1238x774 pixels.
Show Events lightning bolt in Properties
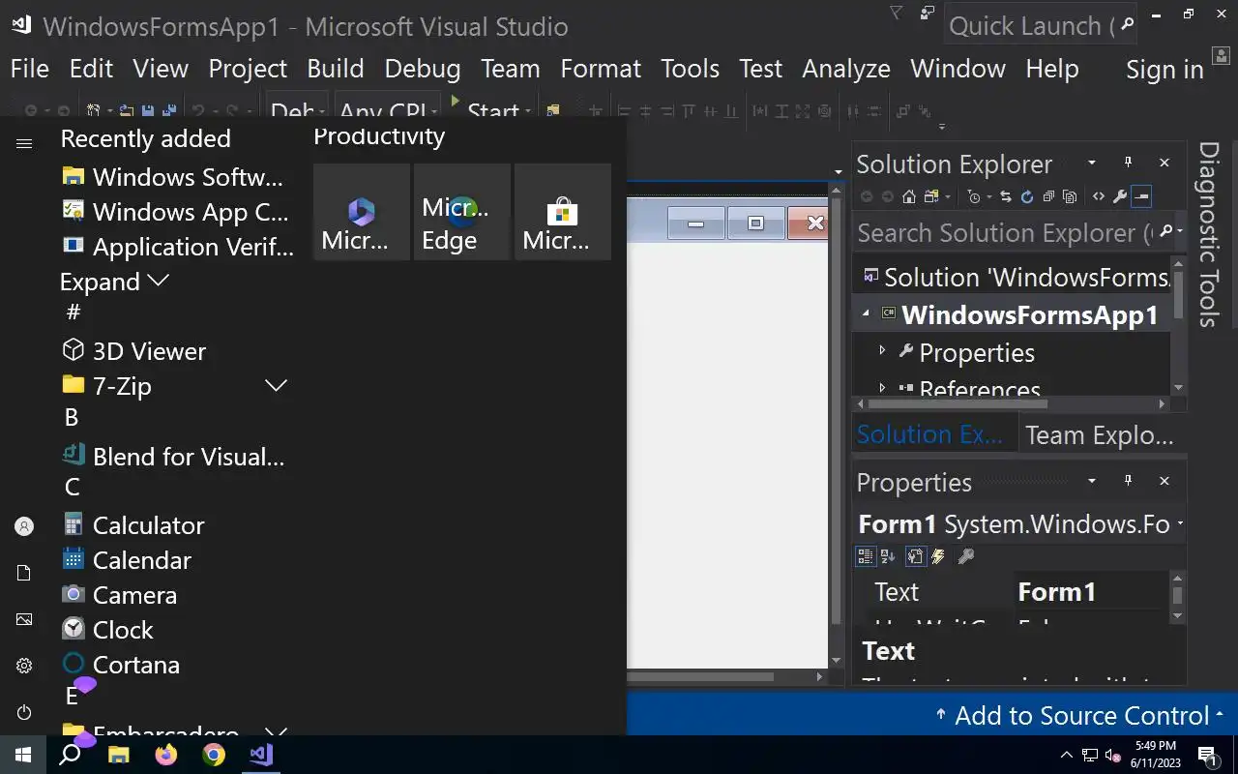coord(937,556)
